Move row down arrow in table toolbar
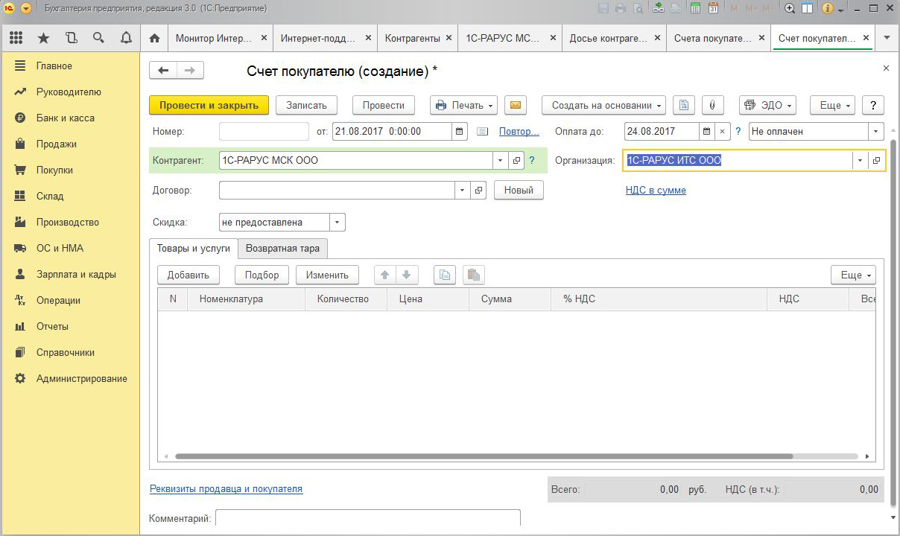The width and height of the screenshot is (900, 536). (406, 275)
